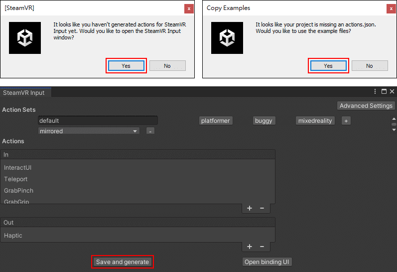The width and height of the screenshot is (397, 272).
Task: Add a new action to the In list
Action: (x=250, y=208)
